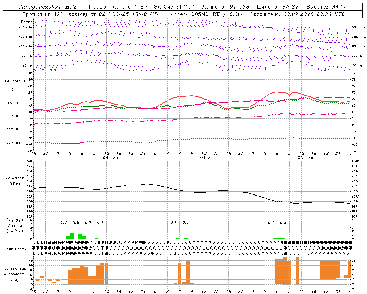This screenshot has height=294, width=367.
Task: Select the elevation text Высота: 844м
Action: 326,7
